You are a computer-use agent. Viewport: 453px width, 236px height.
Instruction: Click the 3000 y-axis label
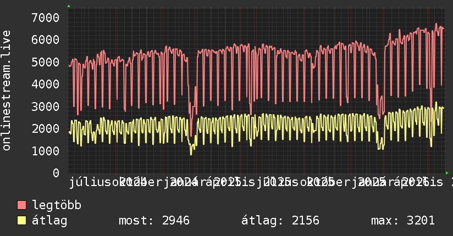[x=46, y=106]
